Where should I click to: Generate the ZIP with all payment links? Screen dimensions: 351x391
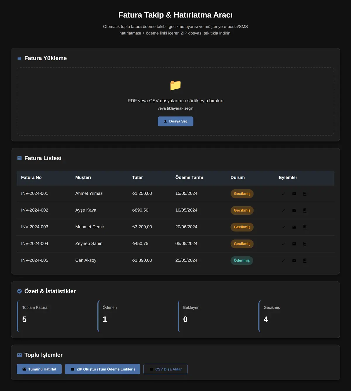tap(102, 369)
